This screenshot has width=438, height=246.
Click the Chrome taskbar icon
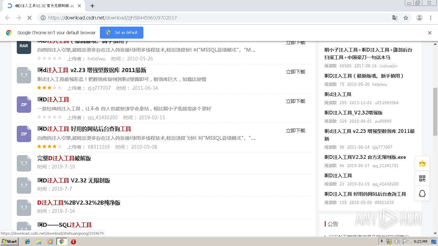(62, 242)
